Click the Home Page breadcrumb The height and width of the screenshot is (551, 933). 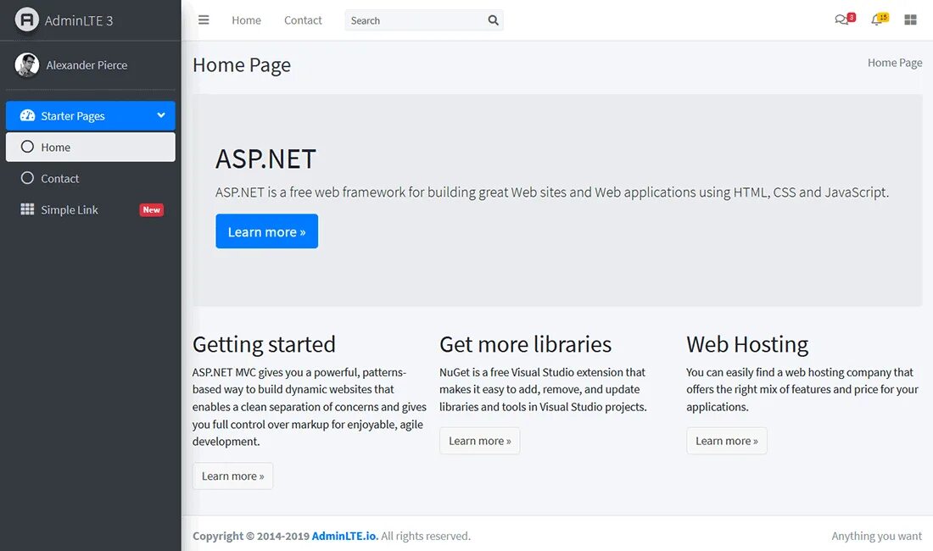click(x=895, y=63)
